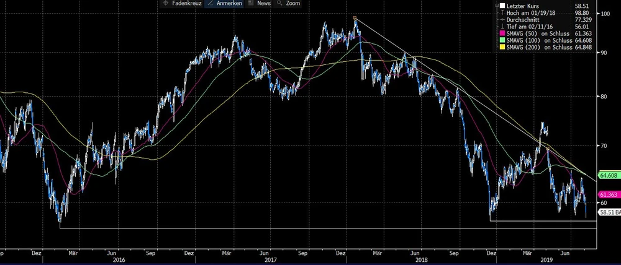The width and height of the screenshot is (621, 265).
Task: Collapse the legend using the minus box
Action: 496,6
